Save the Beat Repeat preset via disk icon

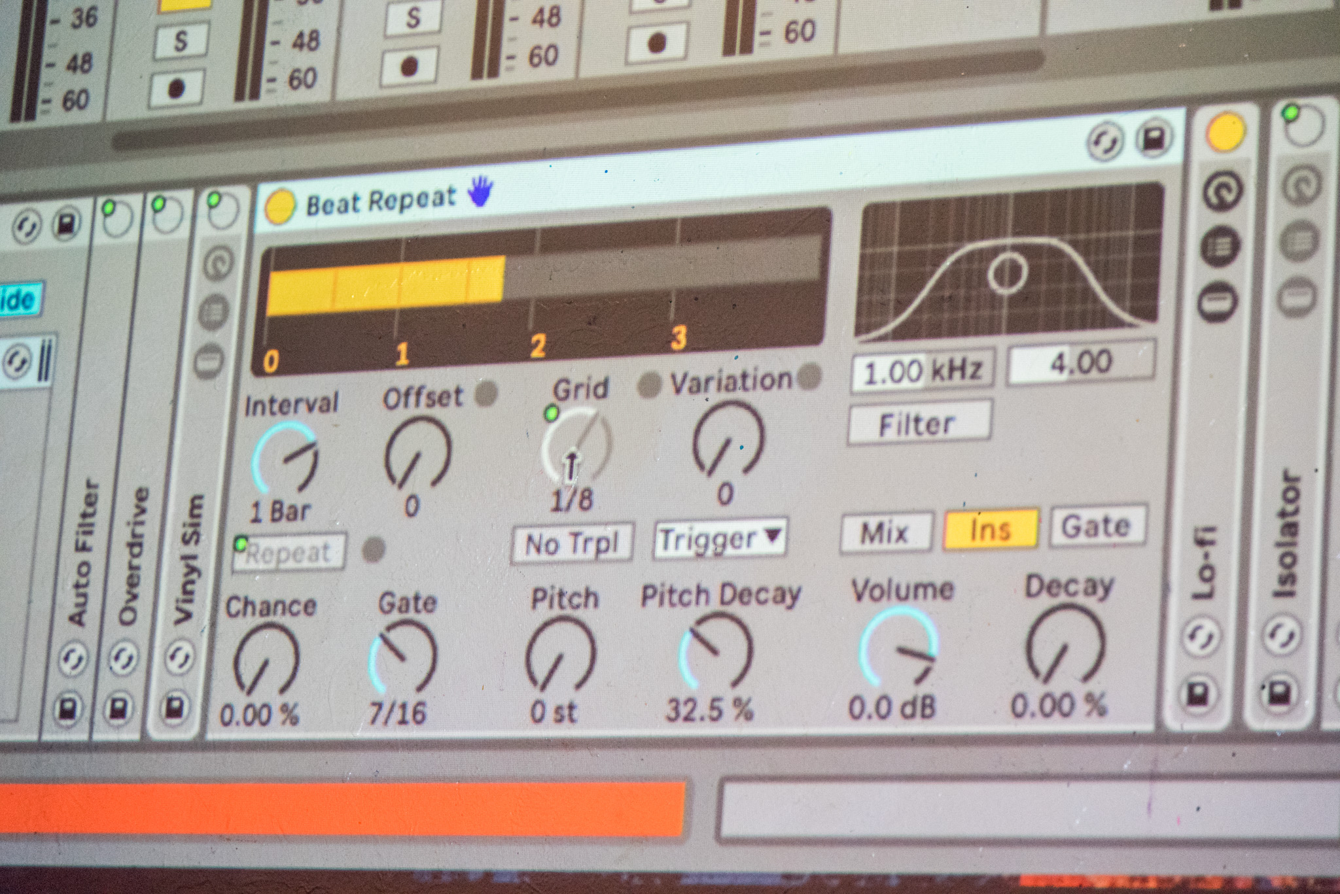click(x=1153, y=139)
